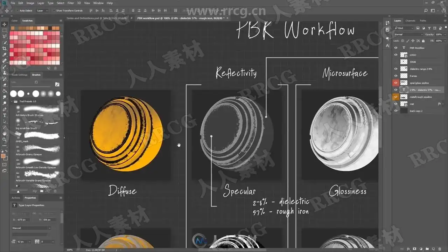Select the Lasso tool
The width and height of the screenshot is (448, 252).
[5, 36]
